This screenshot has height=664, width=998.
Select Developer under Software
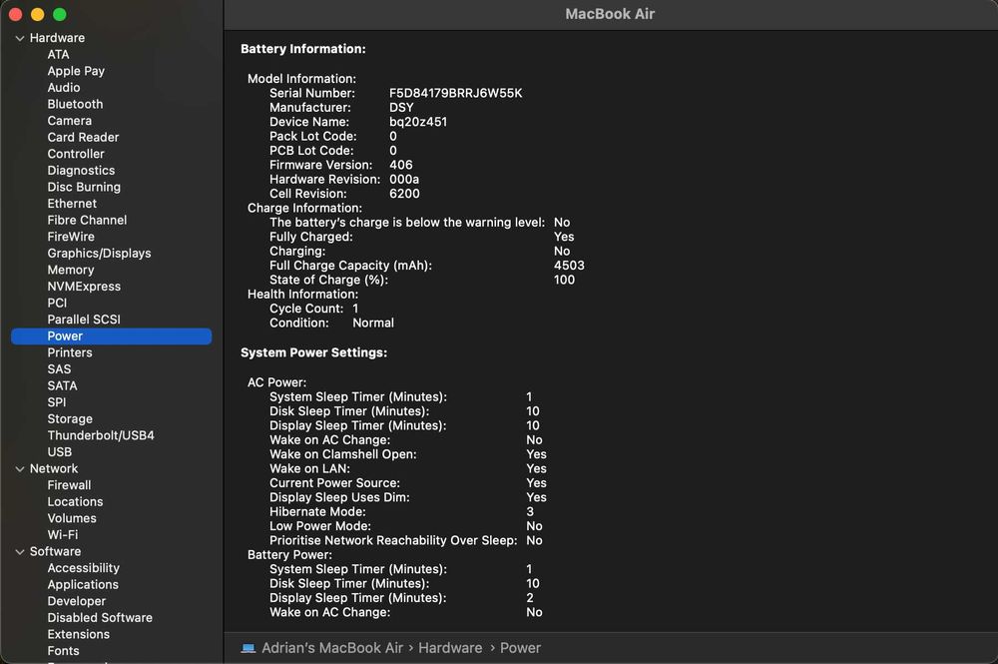coord(77,601)
